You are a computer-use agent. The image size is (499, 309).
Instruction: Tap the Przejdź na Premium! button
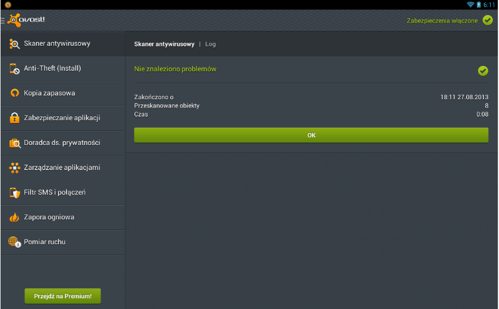point(63,296)
